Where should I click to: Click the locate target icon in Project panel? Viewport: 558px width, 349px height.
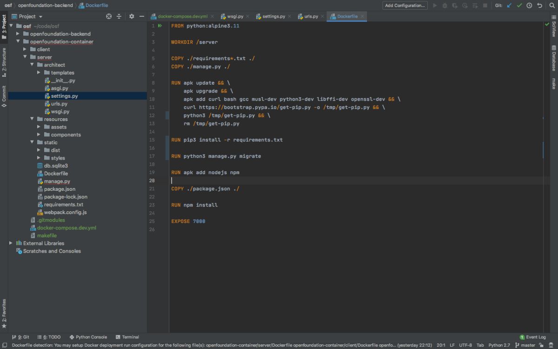pyautogui.click(x=109, y=16)
